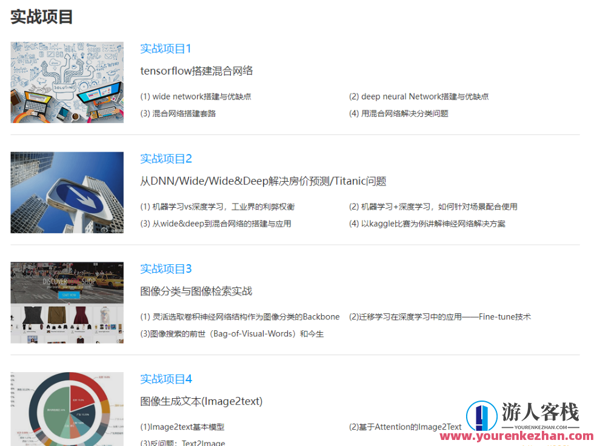Click the road sign thumbnail for 实战项目2
597x446 pixels.
click(x=67, y=192)
